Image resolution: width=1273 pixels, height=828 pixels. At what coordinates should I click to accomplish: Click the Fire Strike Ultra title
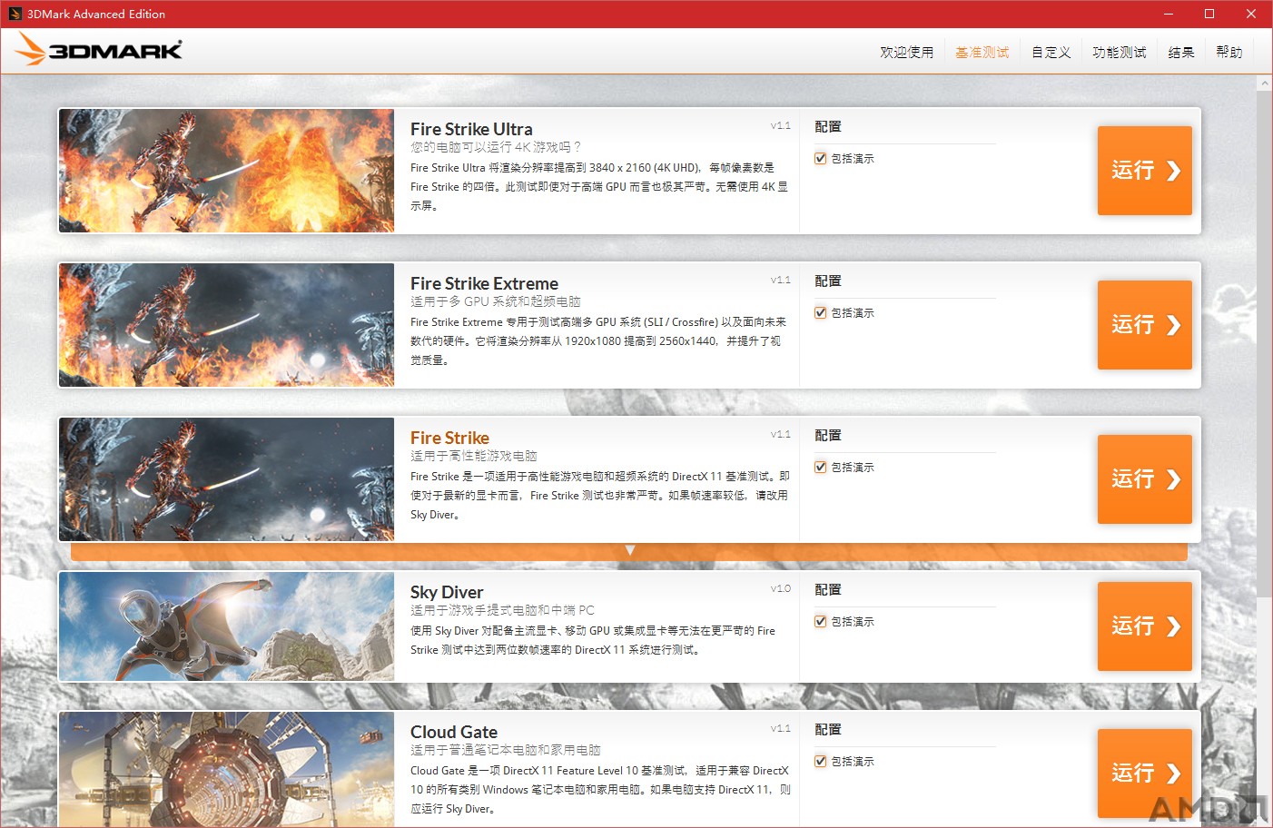471,129
